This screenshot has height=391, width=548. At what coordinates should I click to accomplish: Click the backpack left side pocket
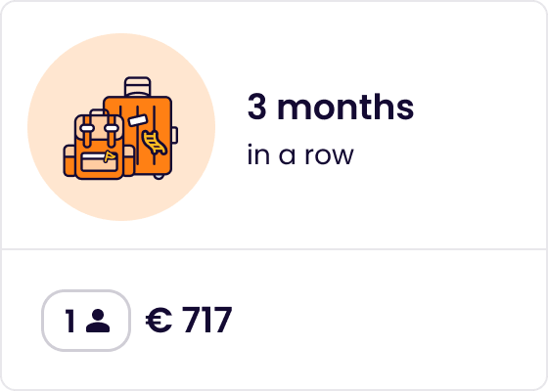point(69,161)
